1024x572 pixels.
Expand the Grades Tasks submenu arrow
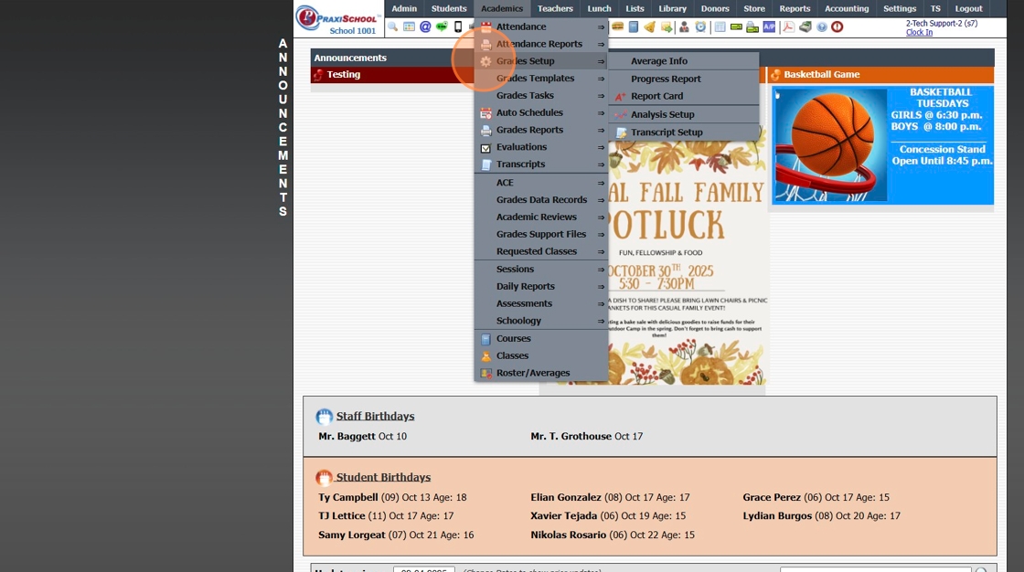[x=601, y=96]
